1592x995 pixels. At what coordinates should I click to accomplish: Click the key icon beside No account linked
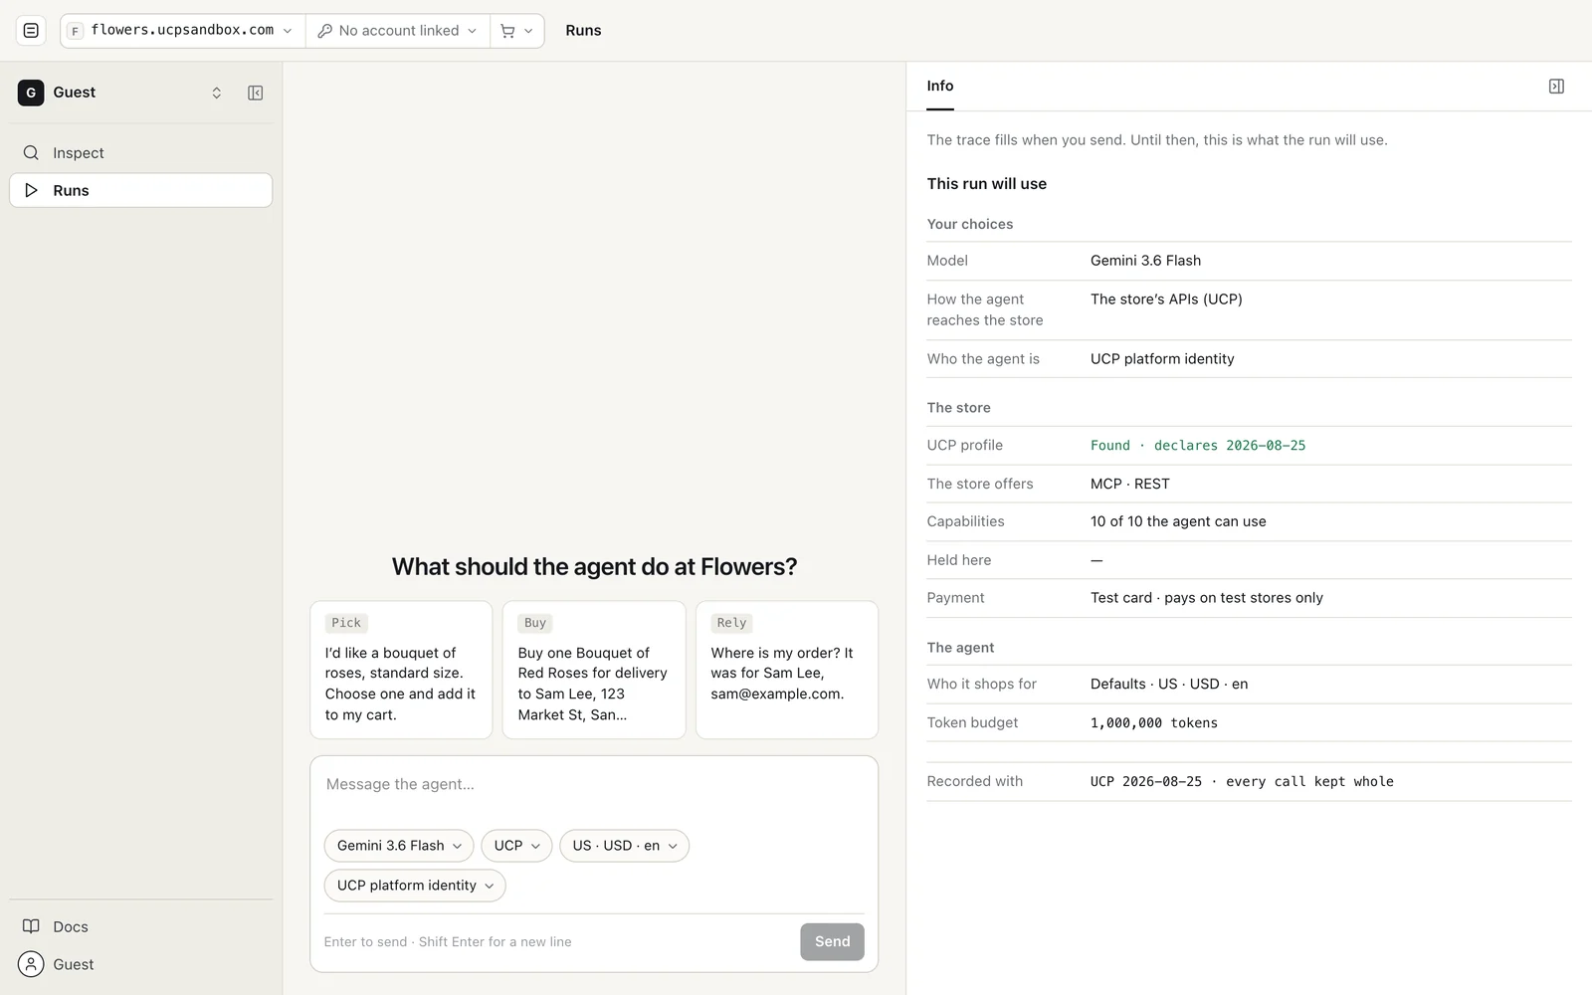324,31
